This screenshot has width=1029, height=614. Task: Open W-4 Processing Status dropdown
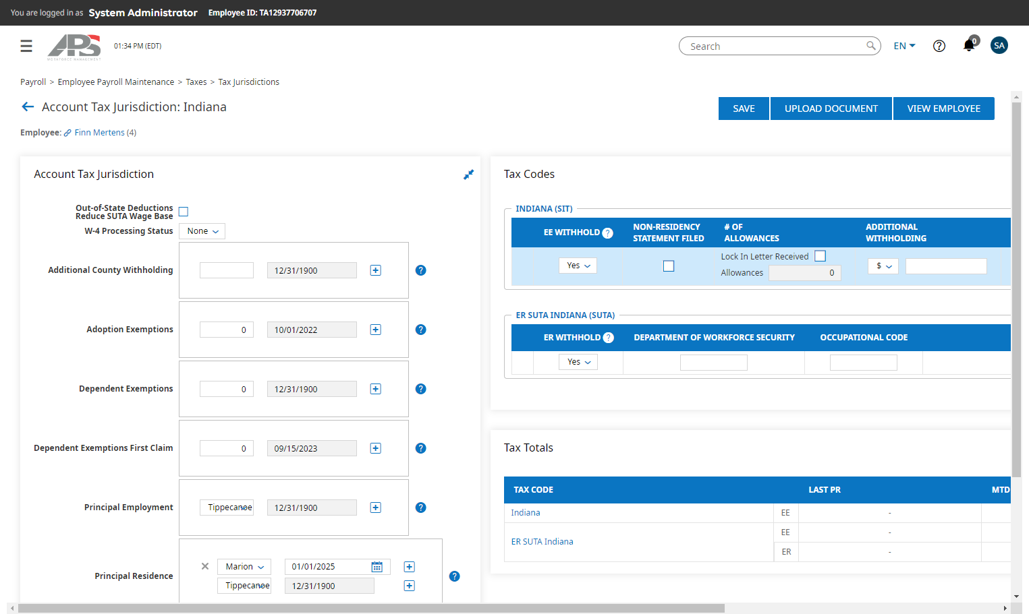(202, 231)
